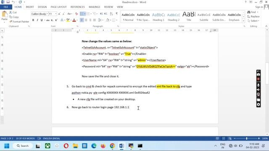Open the bullets list dropdown arrow
The height and width of the screenshot is (151, 269).
click(x=85, y=14)
